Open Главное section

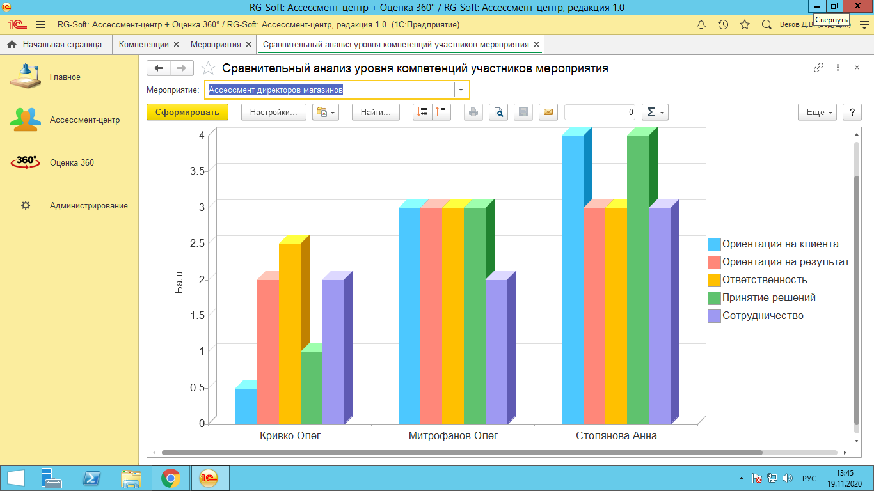[x=69, y=77]
